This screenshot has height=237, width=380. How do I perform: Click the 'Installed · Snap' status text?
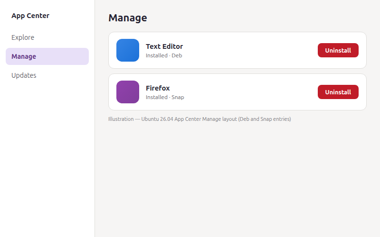pyautogui.click(x=165, y=97)
